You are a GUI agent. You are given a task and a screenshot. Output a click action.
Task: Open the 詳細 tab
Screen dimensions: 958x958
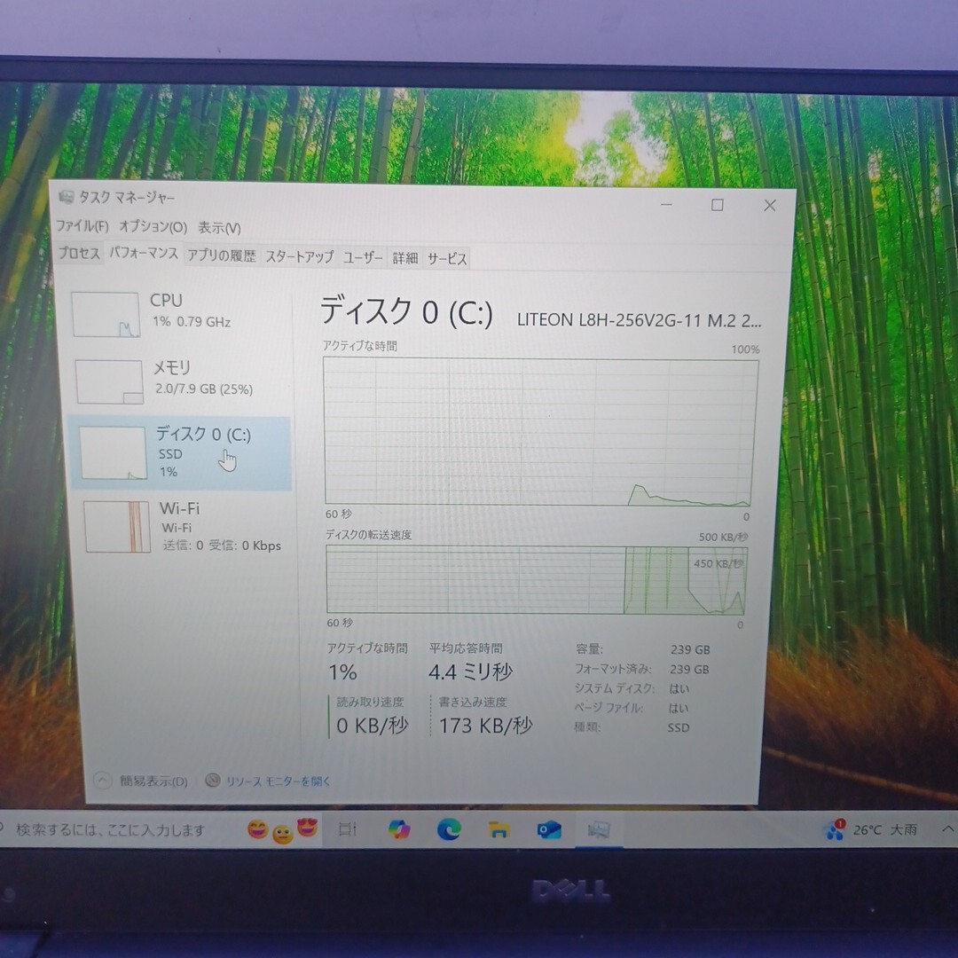click(405, 258)
